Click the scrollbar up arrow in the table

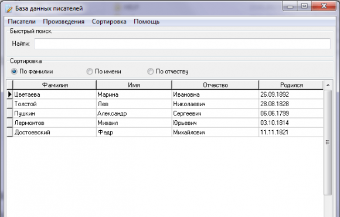328,85
